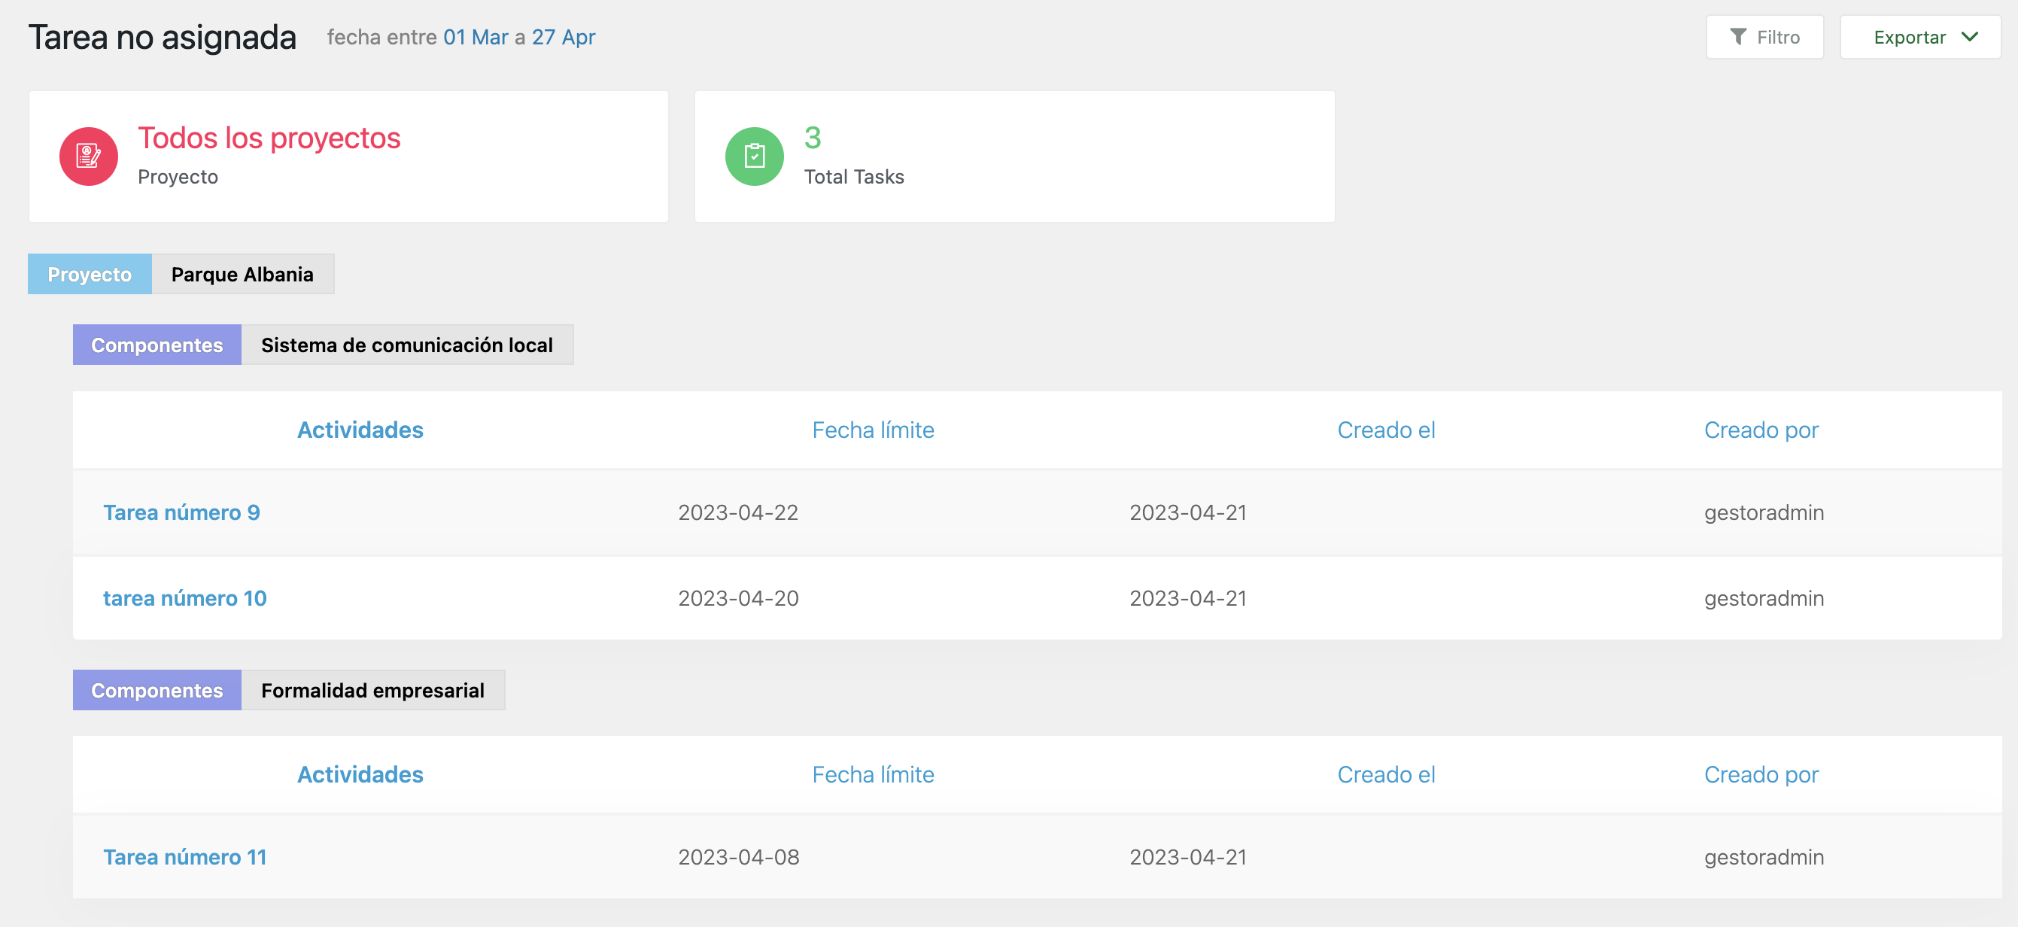
Task: Select the Proyecto label tab
Action: (x=90, y=274)
